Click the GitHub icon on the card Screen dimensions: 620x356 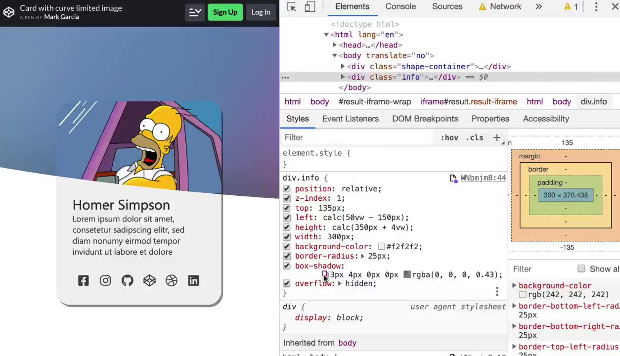(128, 281)
